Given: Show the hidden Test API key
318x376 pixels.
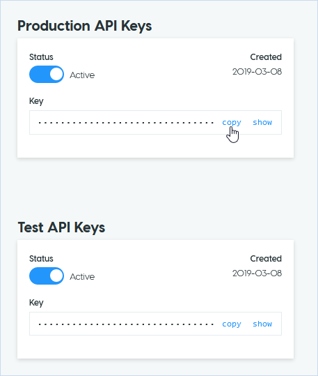Looking at the screenshot, I should (x=262, y=324).
